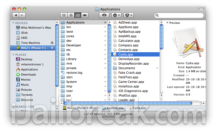Viewport: 216px width, 131px height.
Task: Select restore.log file
Action: tap(83, 73)
